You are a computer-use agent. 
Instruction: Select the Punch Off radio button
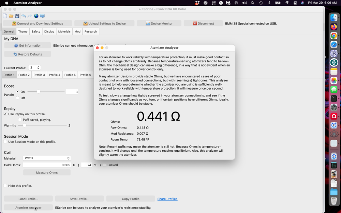coord(18,98)
